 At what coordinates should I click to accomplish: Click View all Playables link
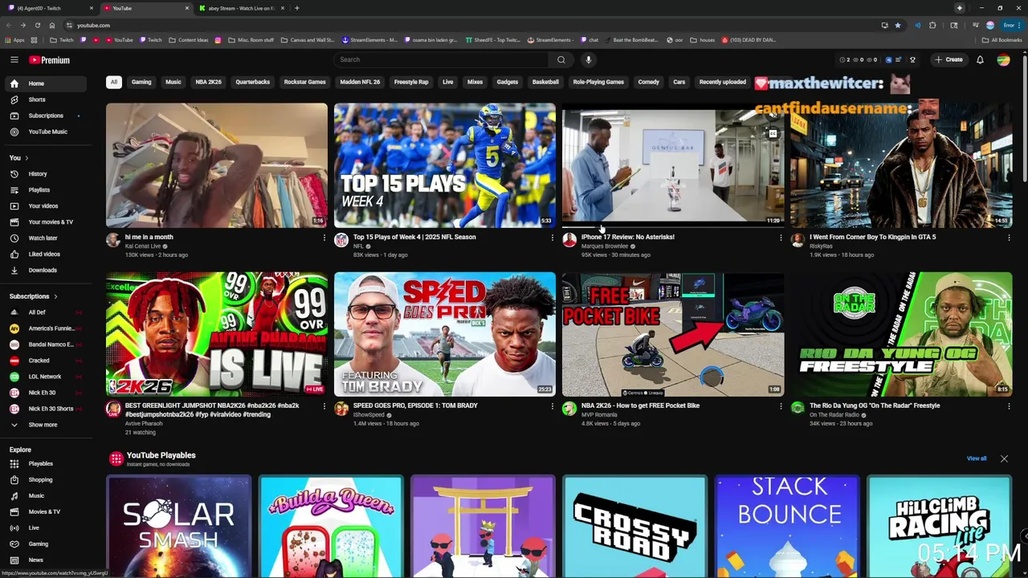(977, 458)
